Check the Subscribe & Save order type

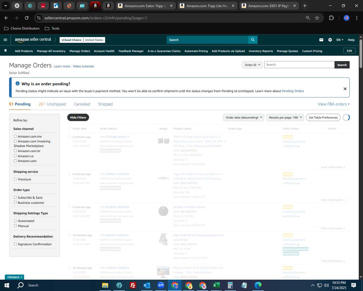tap(15, 197)
